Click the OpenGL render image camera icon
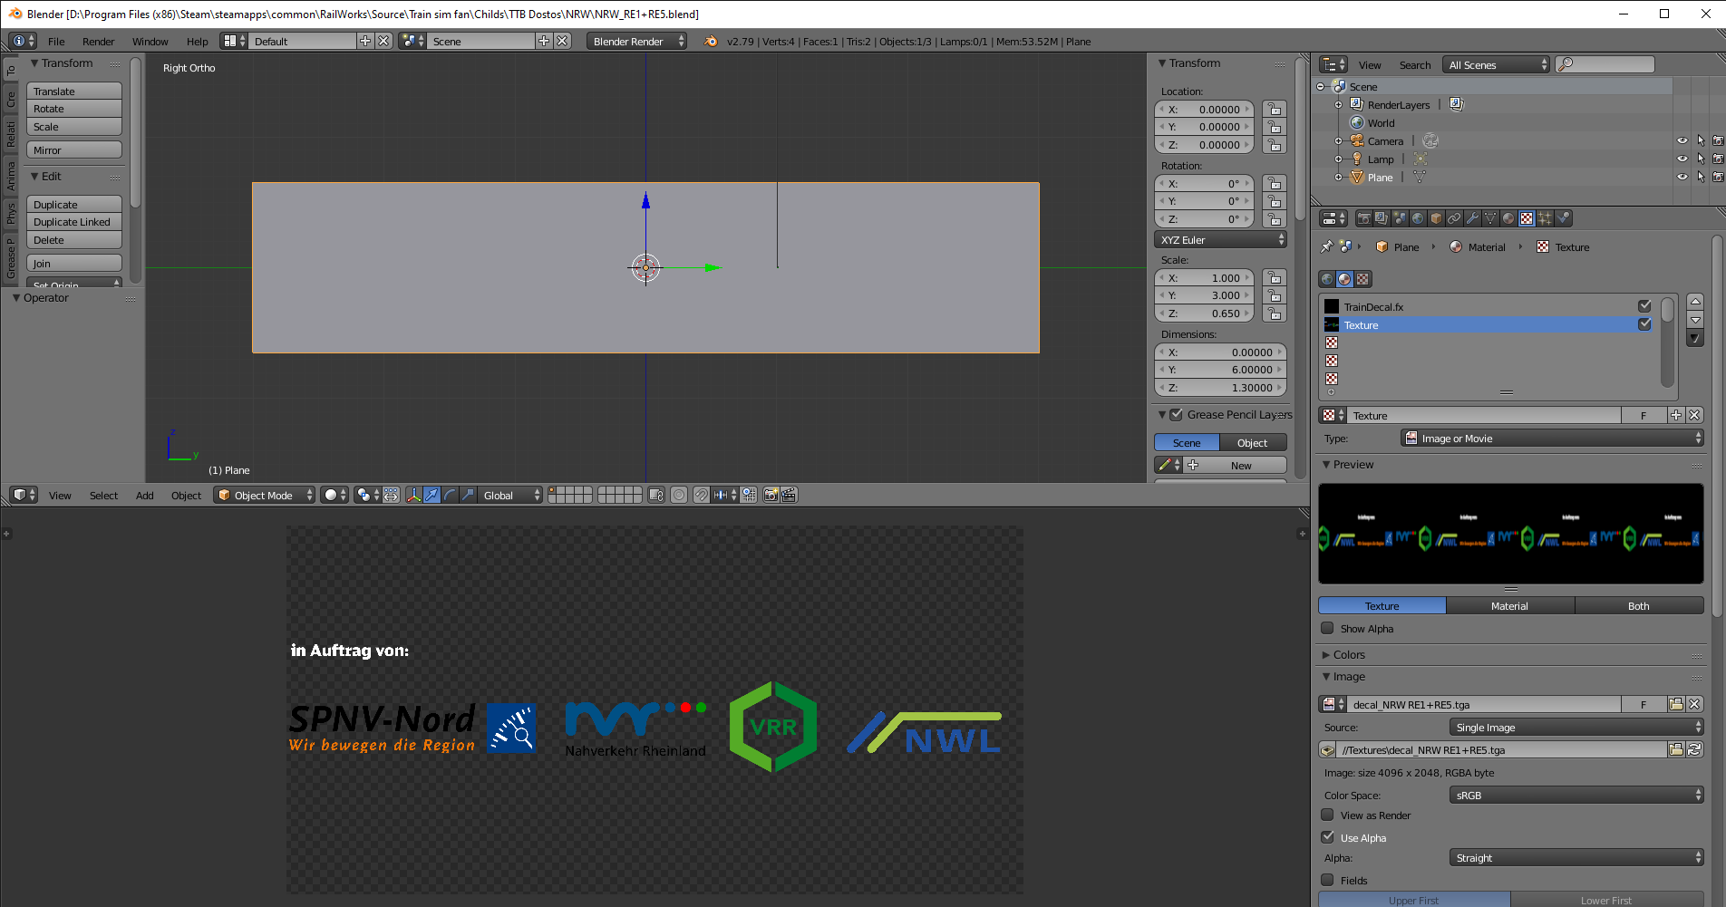 [771, 495]
